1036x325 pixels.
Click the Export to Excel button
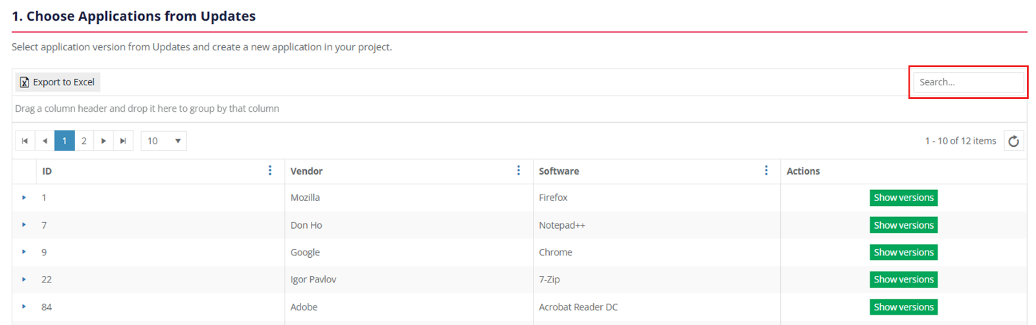point(58,82)
